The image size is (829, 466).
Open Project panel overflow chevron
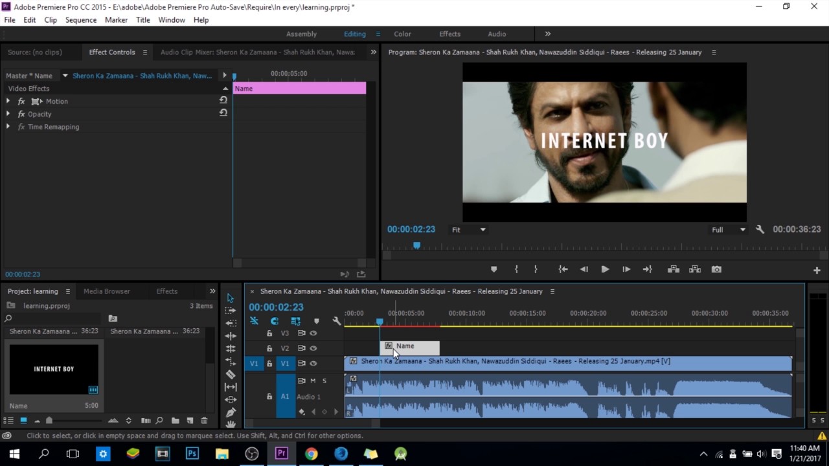coord(212,291)
